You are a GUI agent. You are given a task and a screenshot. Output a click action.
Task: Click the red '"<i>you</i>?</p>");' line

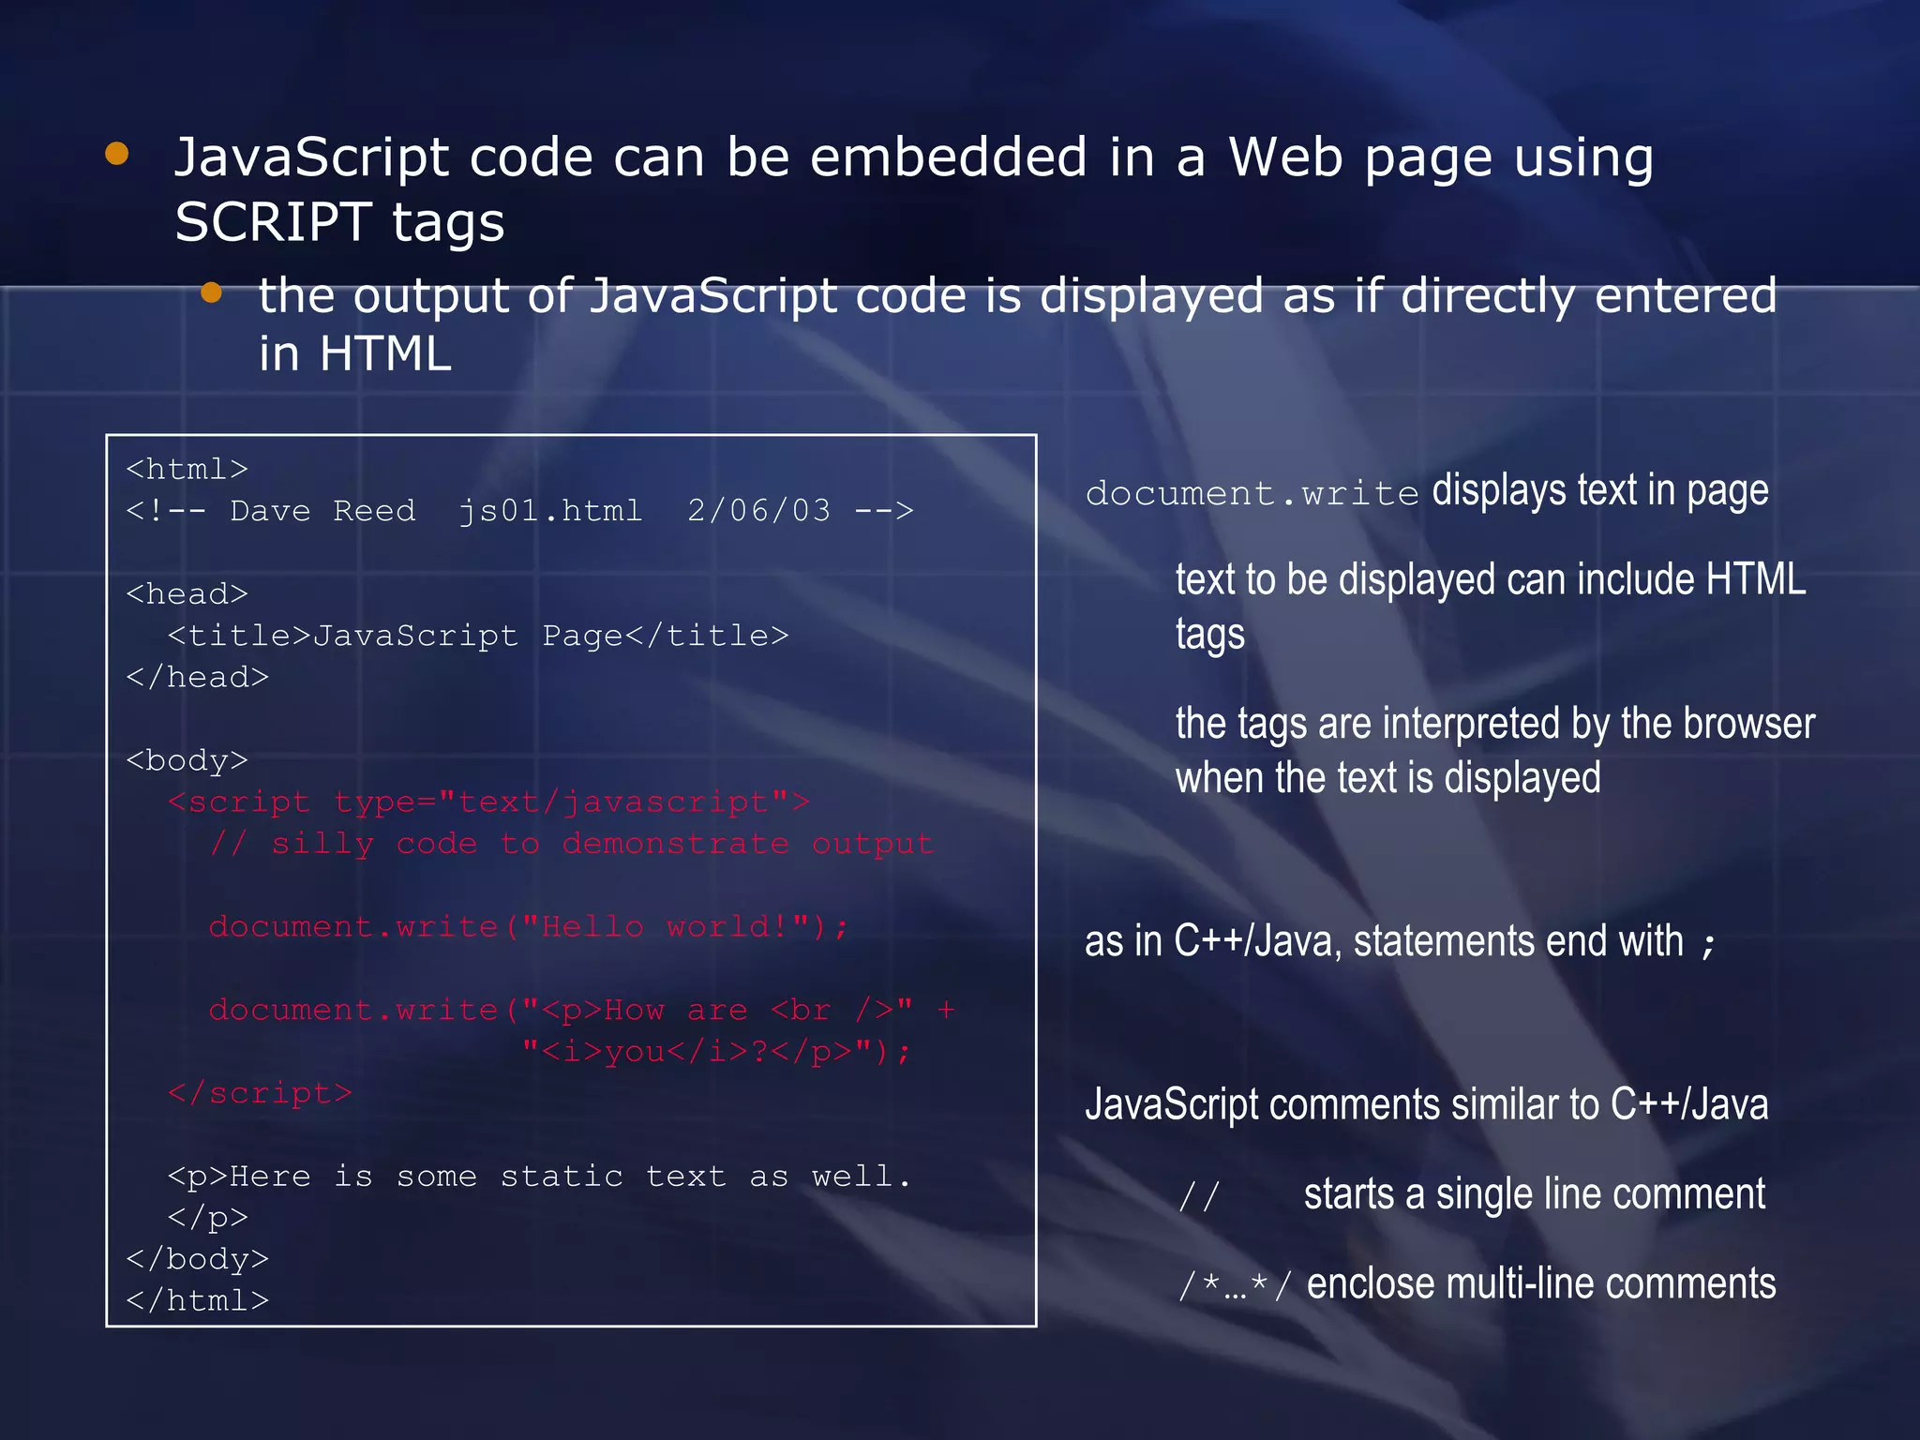click(717, 1052)
